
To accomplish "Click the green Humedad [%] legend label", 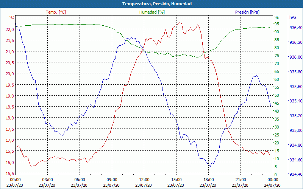I will 152,12.
